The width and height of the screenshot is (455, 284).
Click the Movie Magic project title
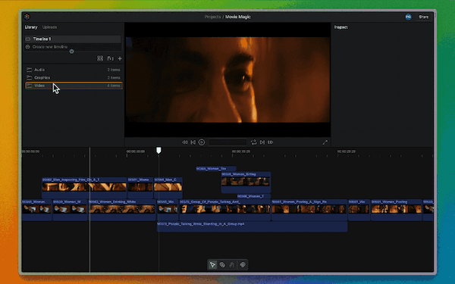coord(238,17)
